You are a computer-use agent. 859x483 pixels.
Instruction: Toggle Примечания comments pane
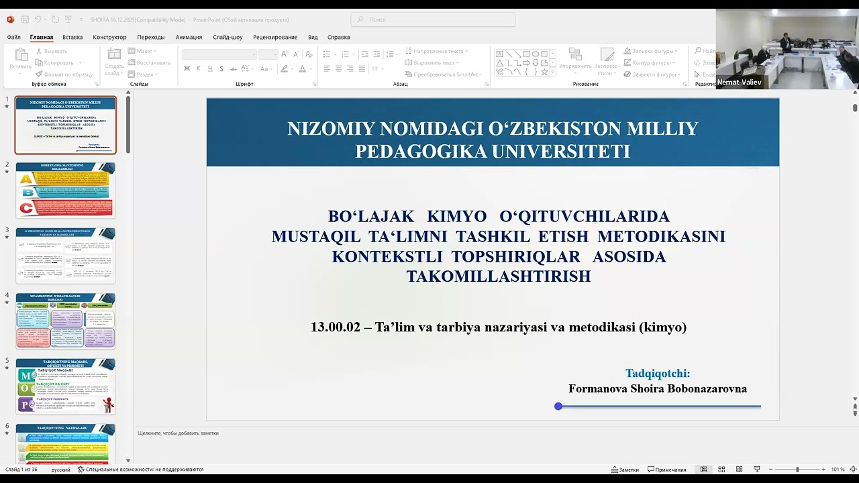click(x=667, y=470)
